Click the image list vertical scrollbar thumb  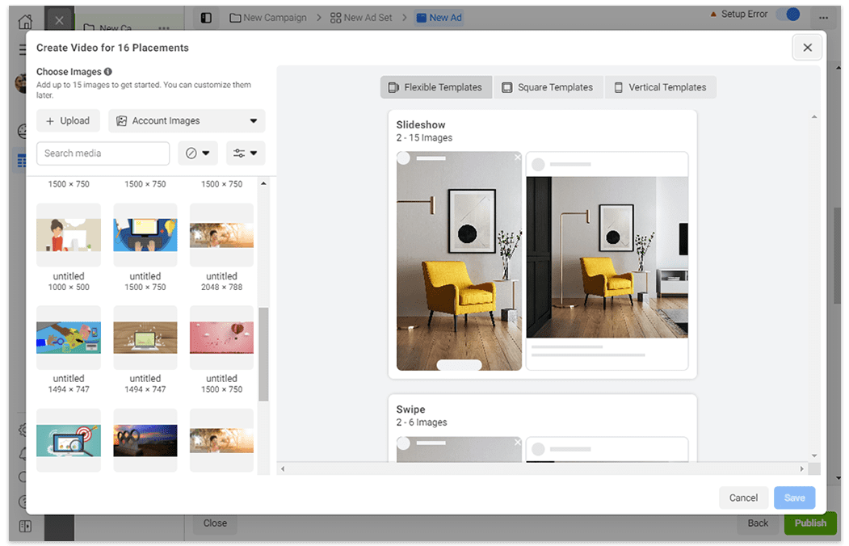(263, 354)
